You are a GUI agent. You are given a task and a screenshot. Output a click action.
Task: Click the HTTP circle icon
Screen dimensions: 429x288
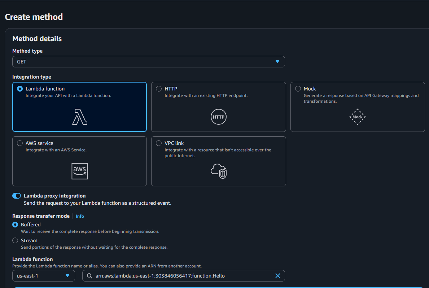(x=218, y=117)
